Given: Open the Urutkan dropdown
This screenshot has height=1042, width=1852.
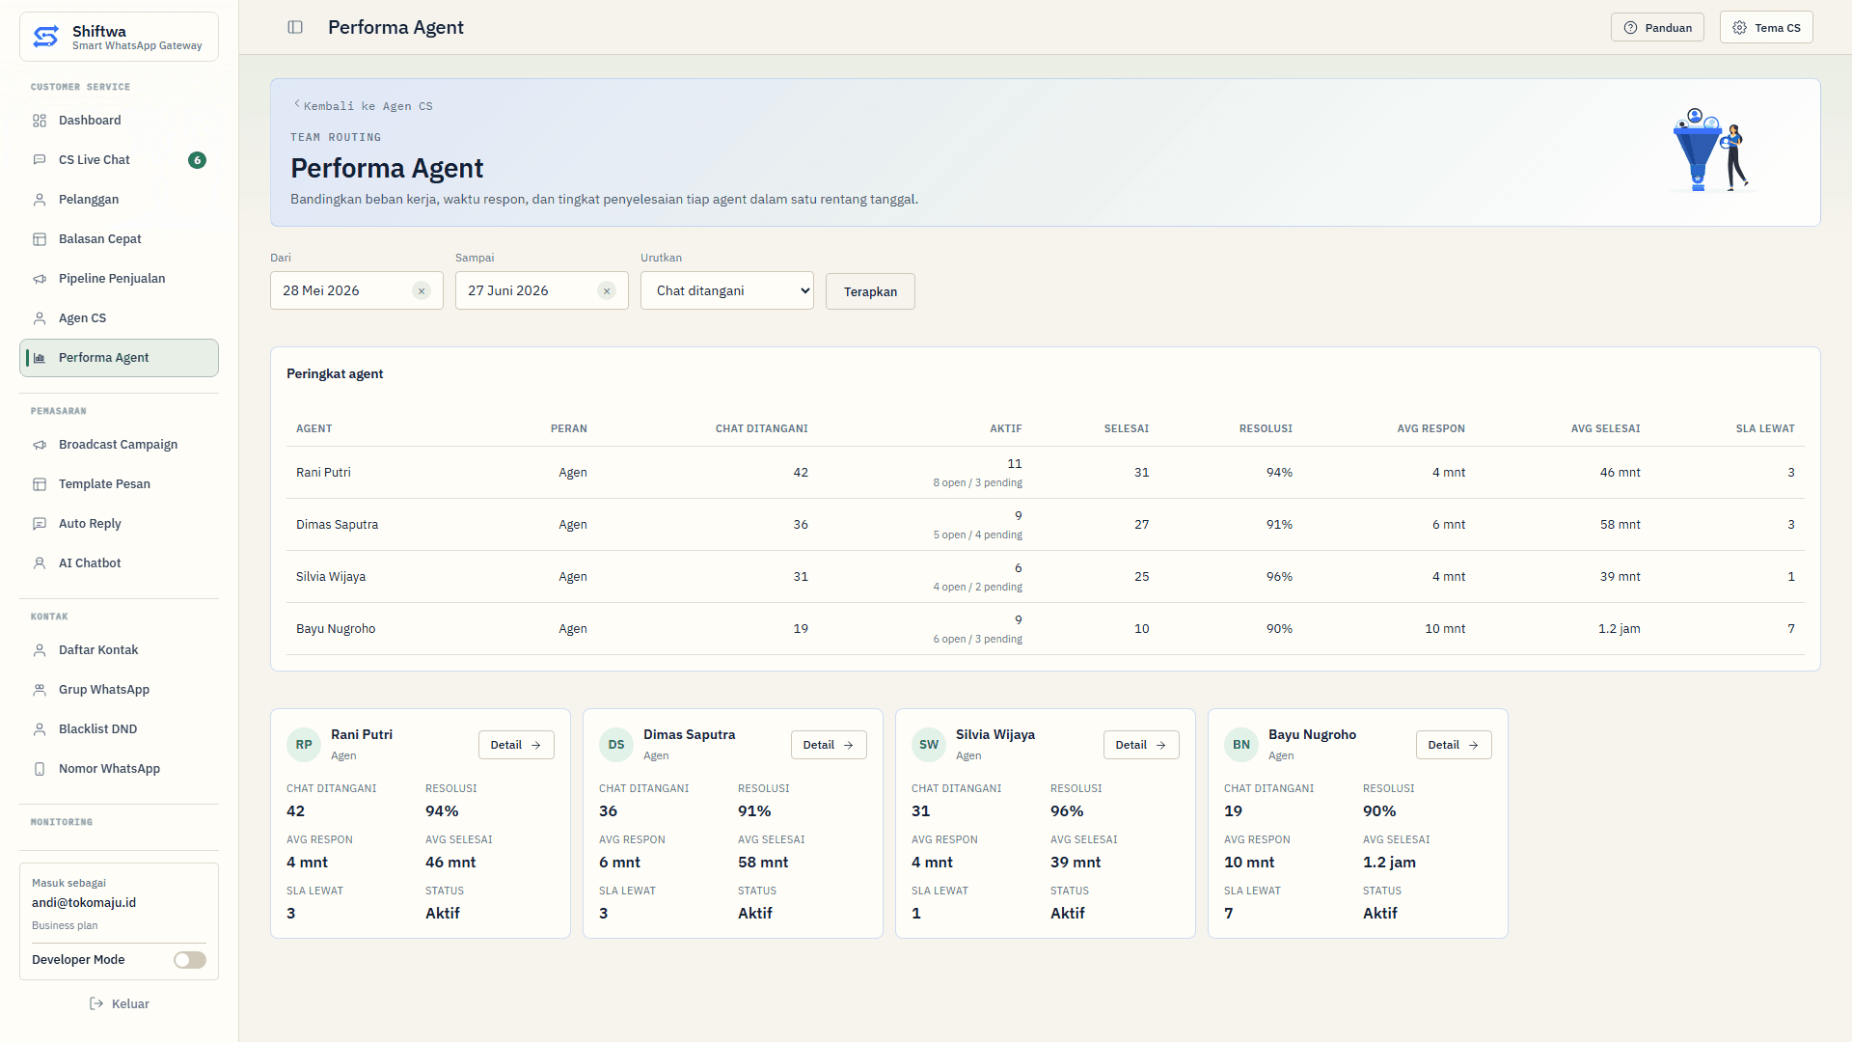Looking at the screenshot, I should pos(727,290).
